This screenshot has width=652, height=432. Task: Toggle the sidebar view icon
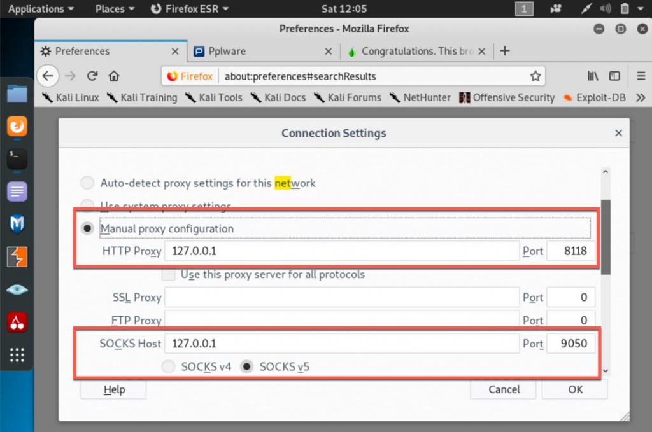point(614,76)
